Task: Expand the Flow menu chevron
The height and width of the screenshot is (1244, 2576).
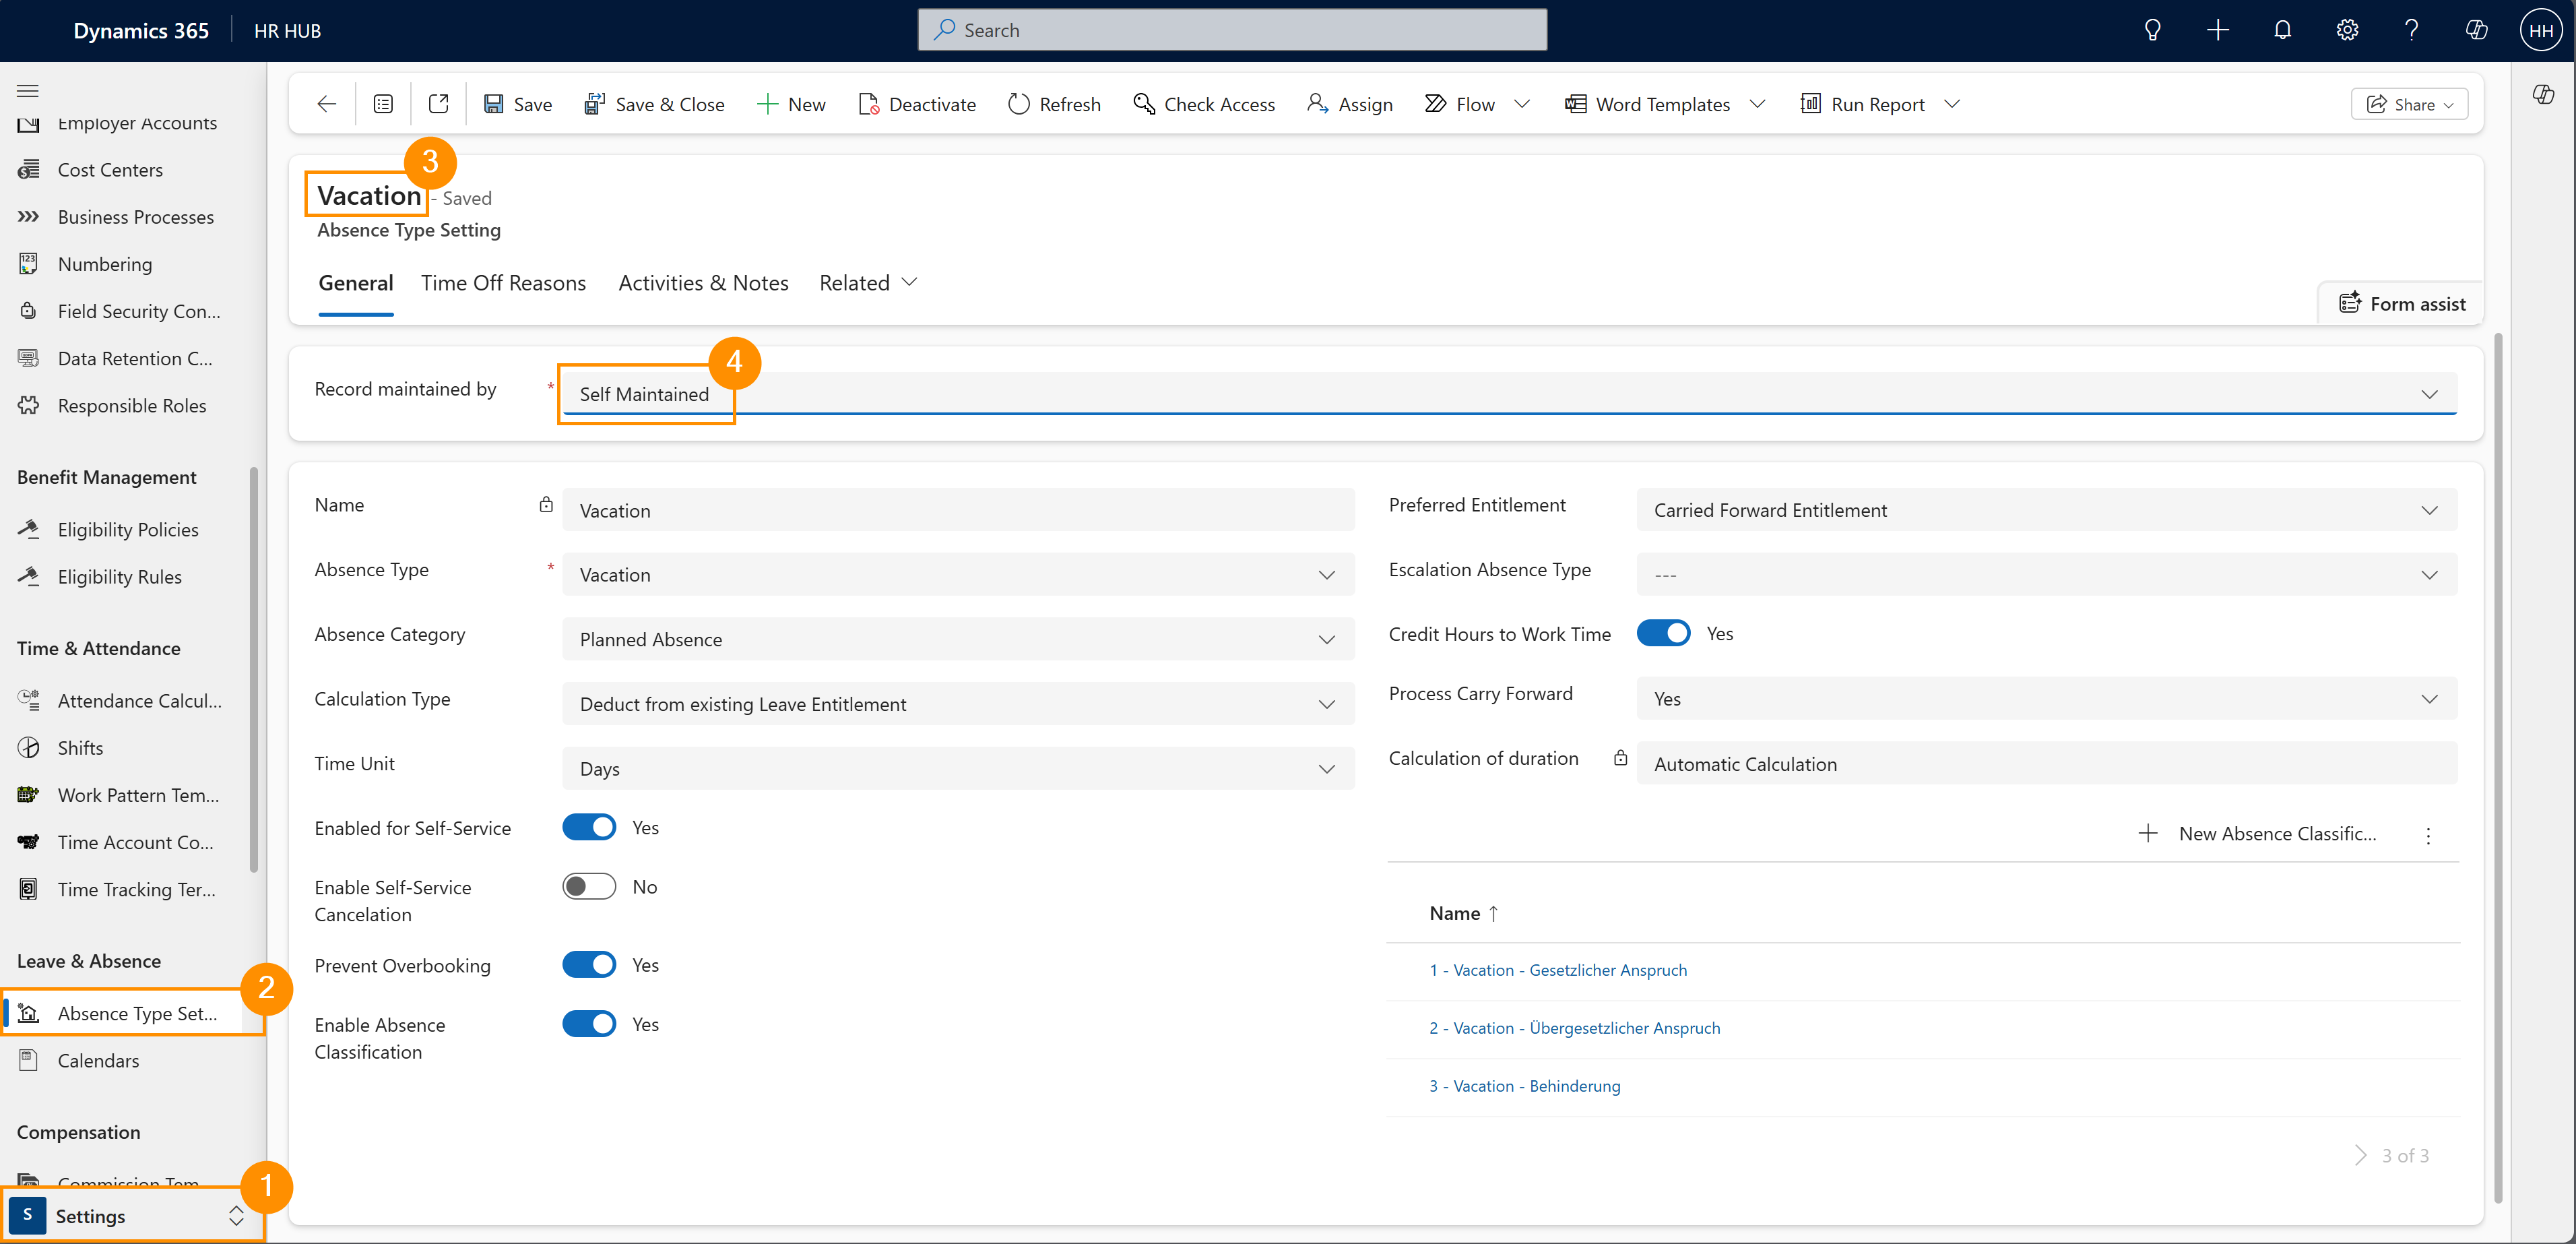Action: [1523, 104]
